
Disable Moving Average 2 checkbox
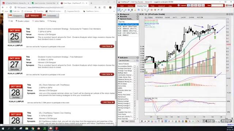pos(135,103)
